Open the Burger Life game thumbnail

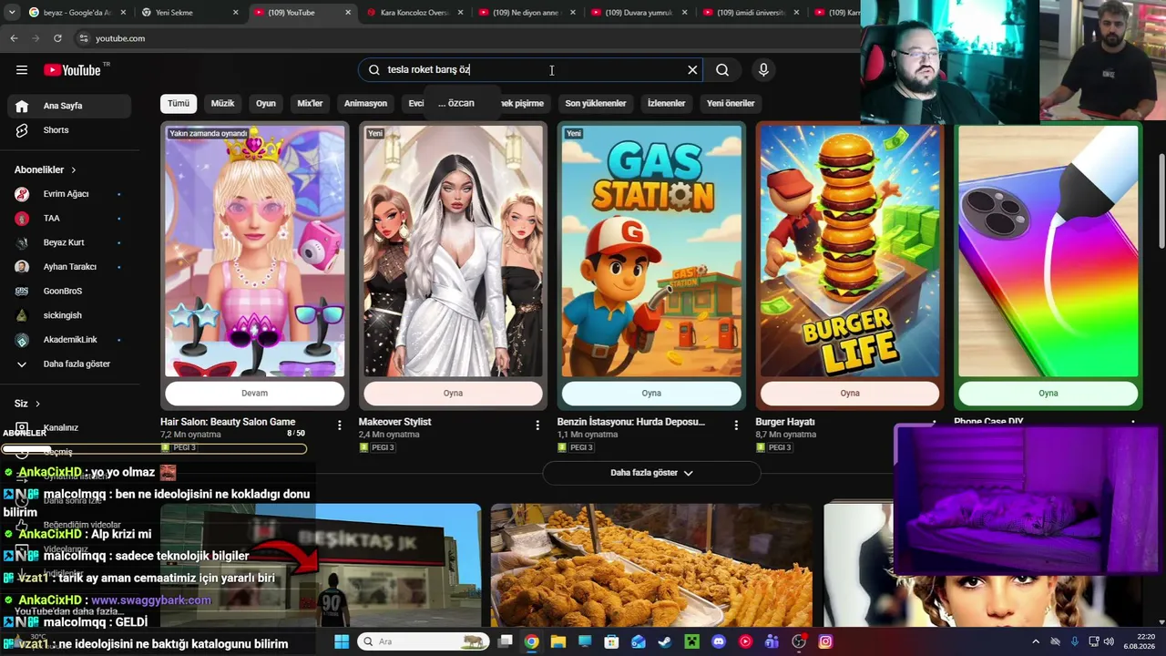850,251
